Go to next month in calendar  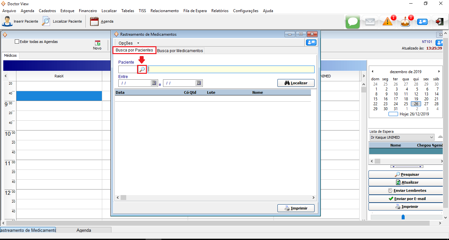pos(439,71)
